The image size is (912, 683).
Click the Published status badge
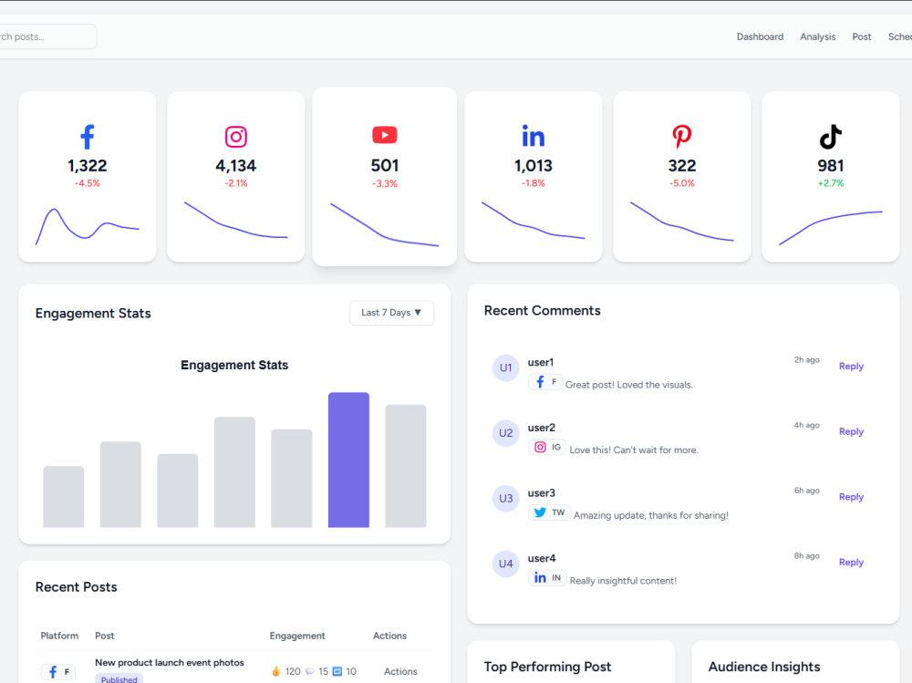click(119, 678)
